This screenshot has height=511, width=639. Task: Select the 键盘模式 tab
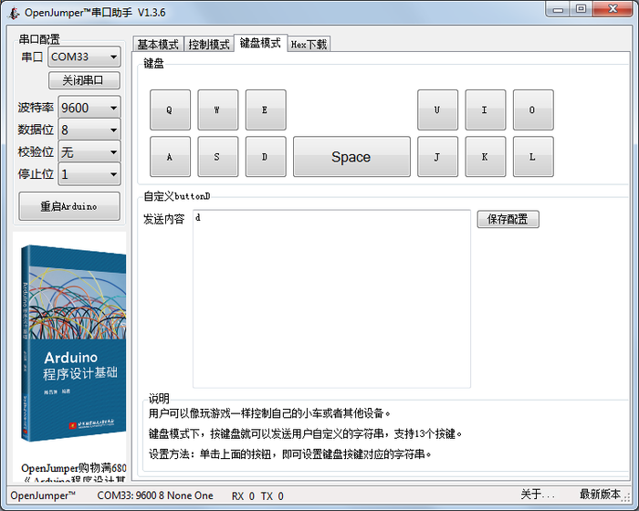point(260,43)
